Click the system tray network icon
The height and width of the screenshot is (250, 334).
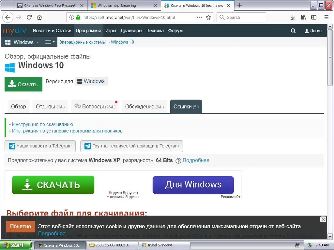310,245
